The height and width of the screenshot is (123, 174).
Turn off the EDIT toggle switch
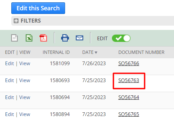121,38
